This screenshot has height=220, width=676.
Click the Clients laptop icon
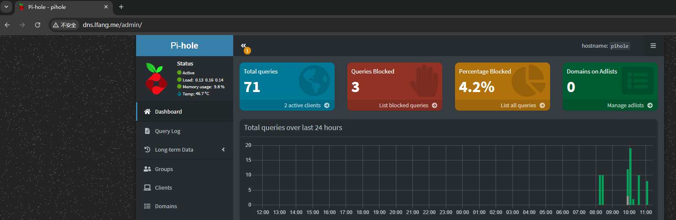click(147, 187)
